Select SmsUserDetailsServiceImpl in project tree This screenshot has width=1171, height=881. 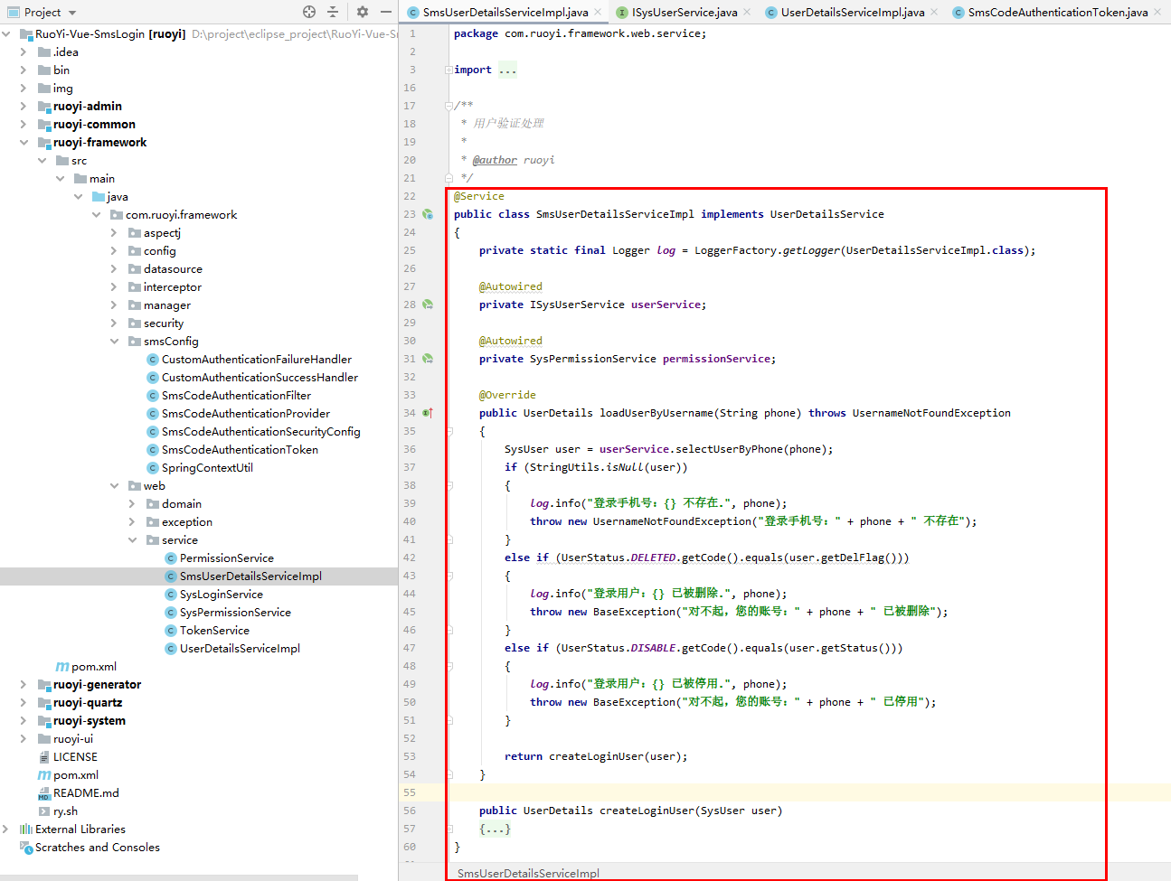(250, 576)
